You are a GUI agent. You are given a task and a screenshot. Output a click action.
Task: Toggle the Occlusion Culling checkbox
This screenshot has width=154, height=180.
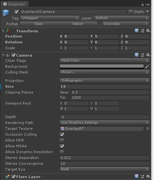pos(62,135)
